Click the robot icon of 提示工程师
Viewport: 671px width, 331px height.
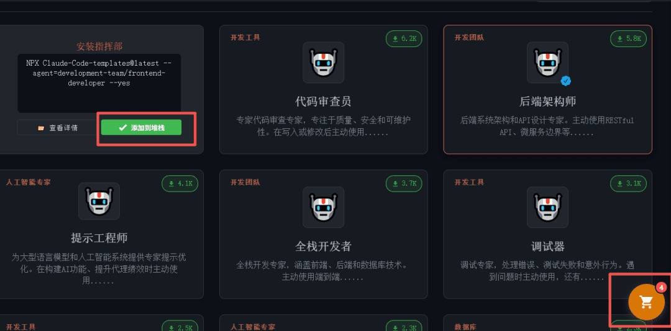(x=99, y=201)
